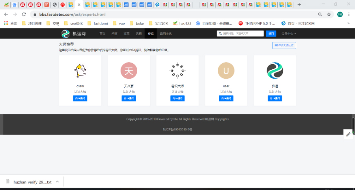This screenshot has height=190, width=355.
Task: Open the 问答 nav item
Action: (114, 34)
